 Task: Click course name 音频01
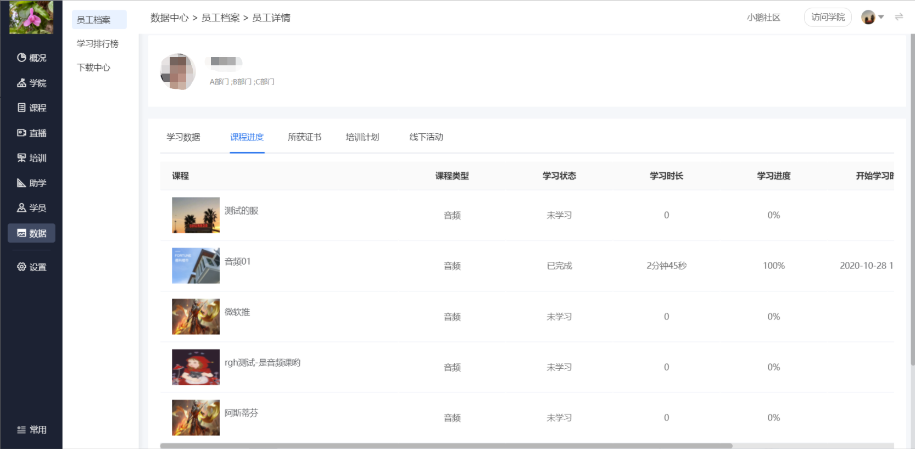[x=238, y=261]
